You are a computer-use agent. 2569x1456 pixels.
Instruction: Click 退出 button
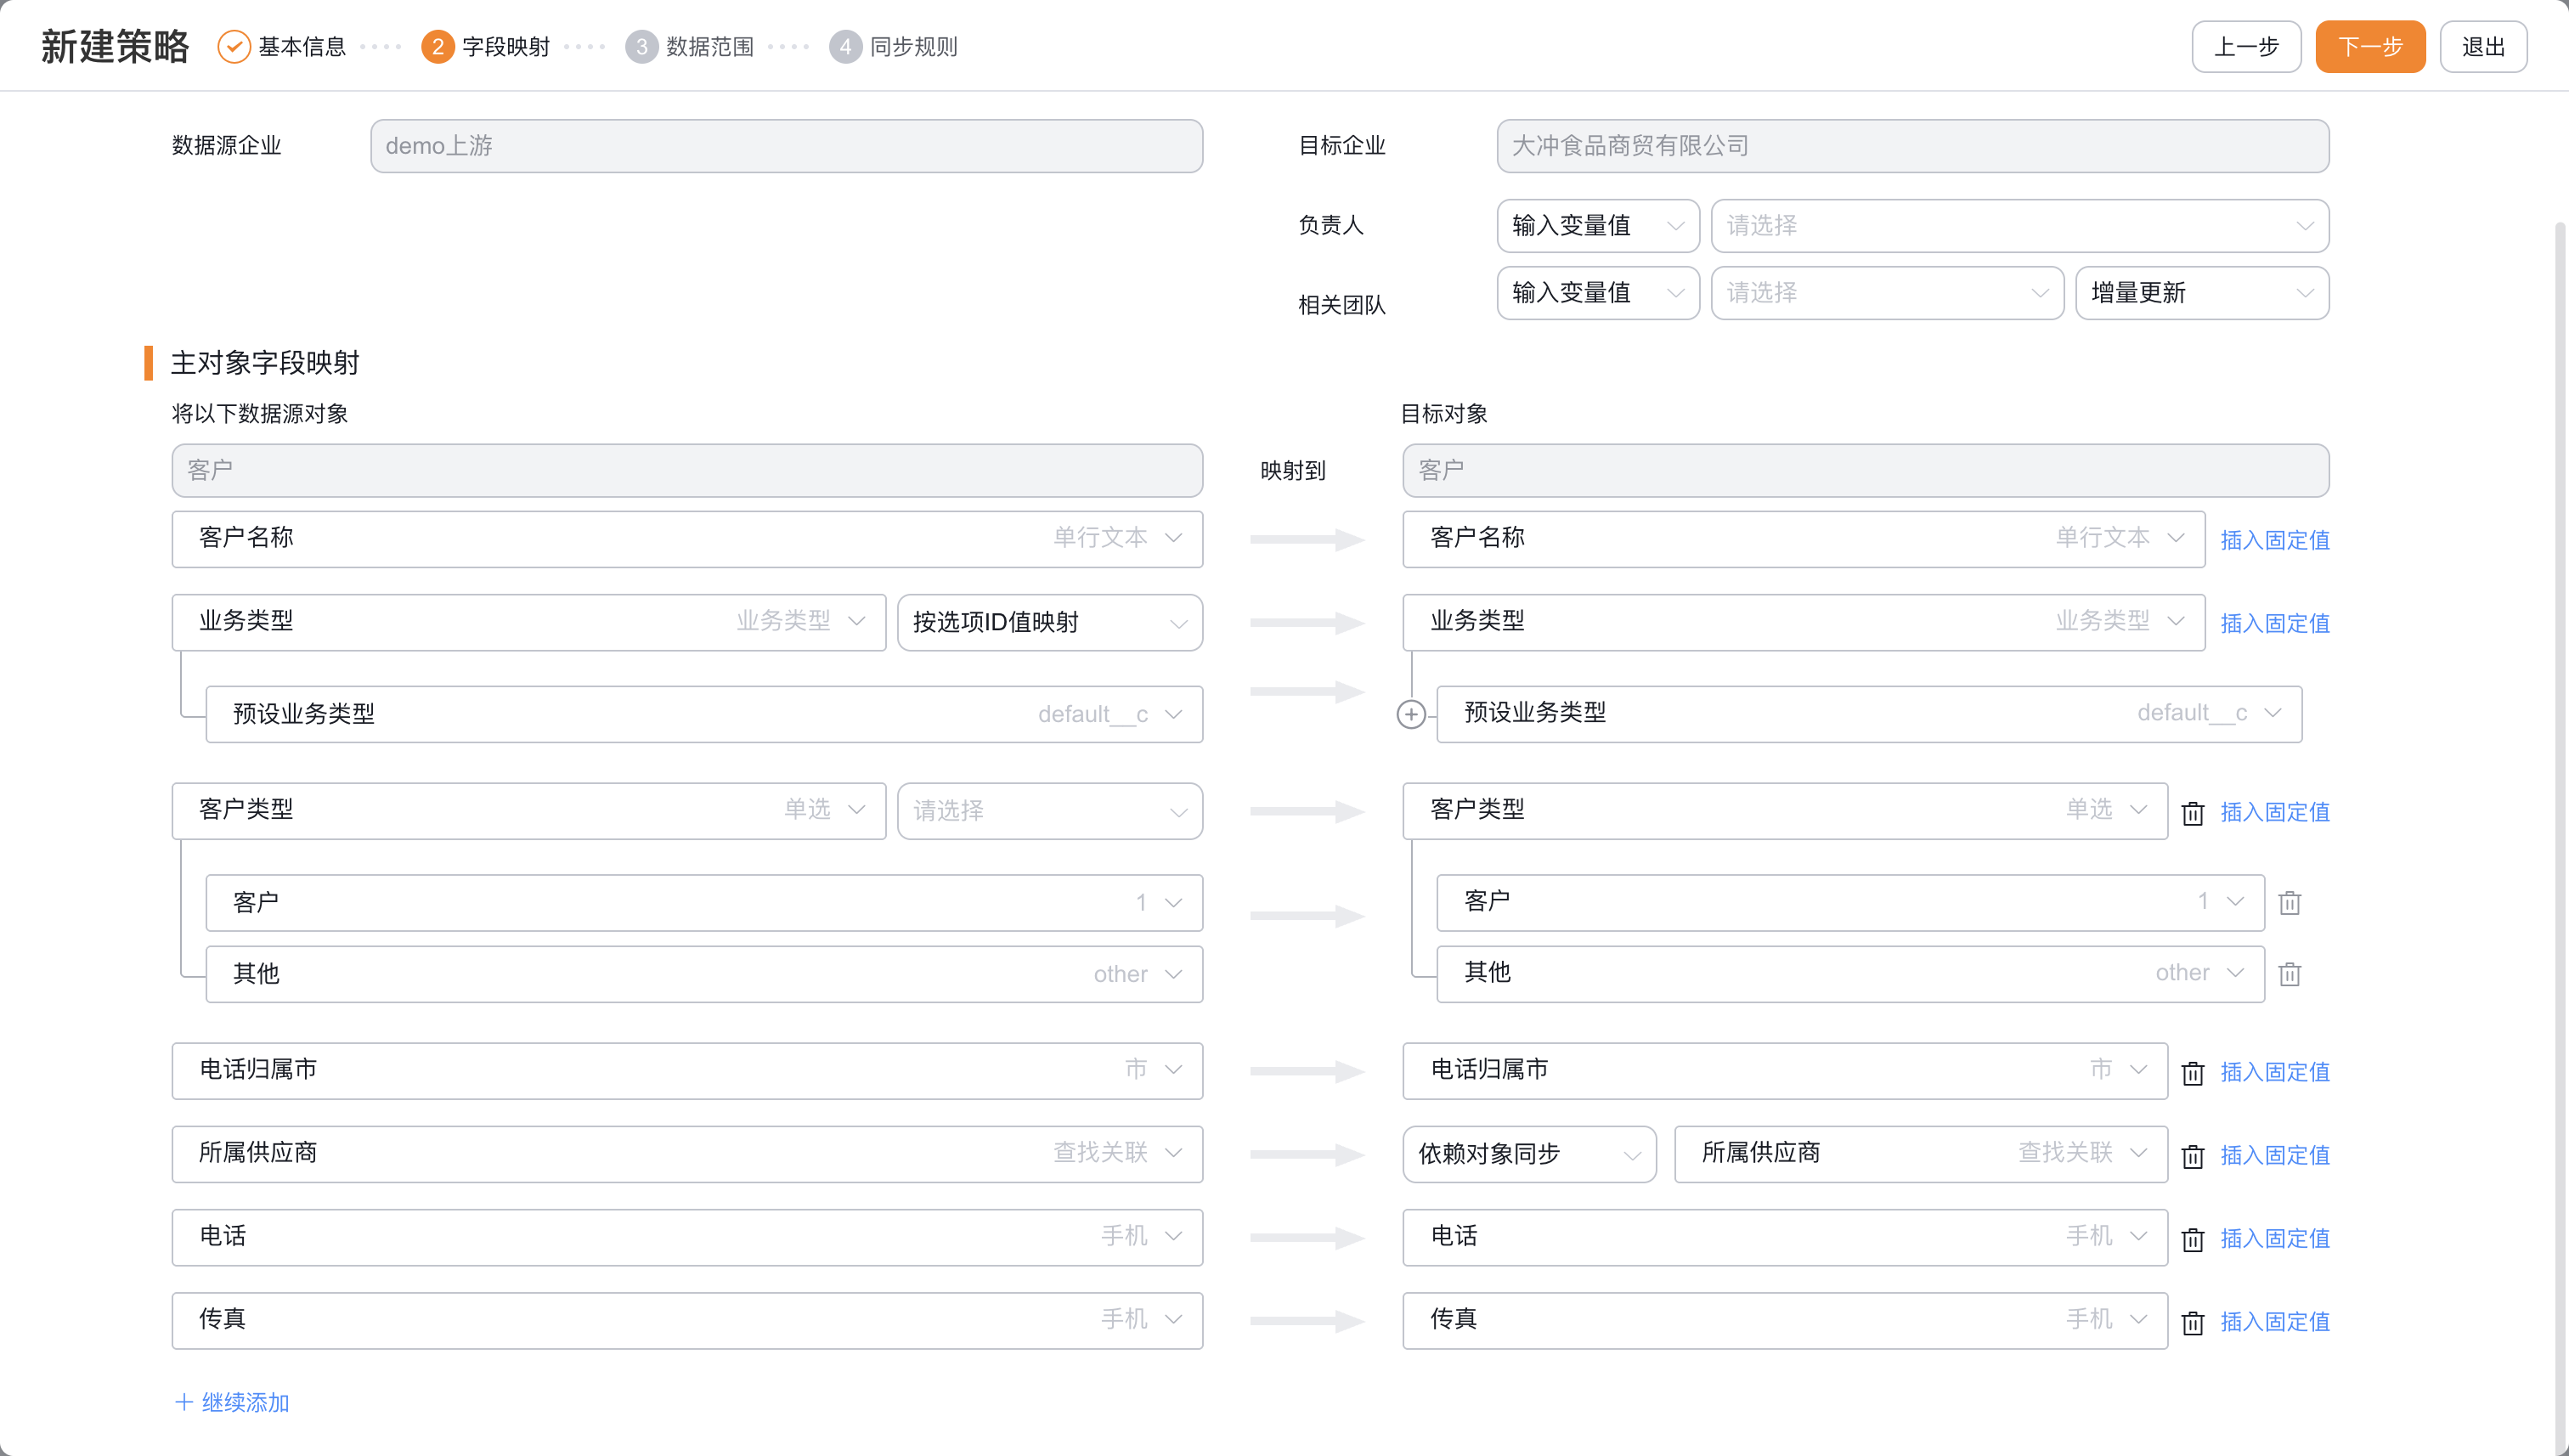[x=2483, y=47]
